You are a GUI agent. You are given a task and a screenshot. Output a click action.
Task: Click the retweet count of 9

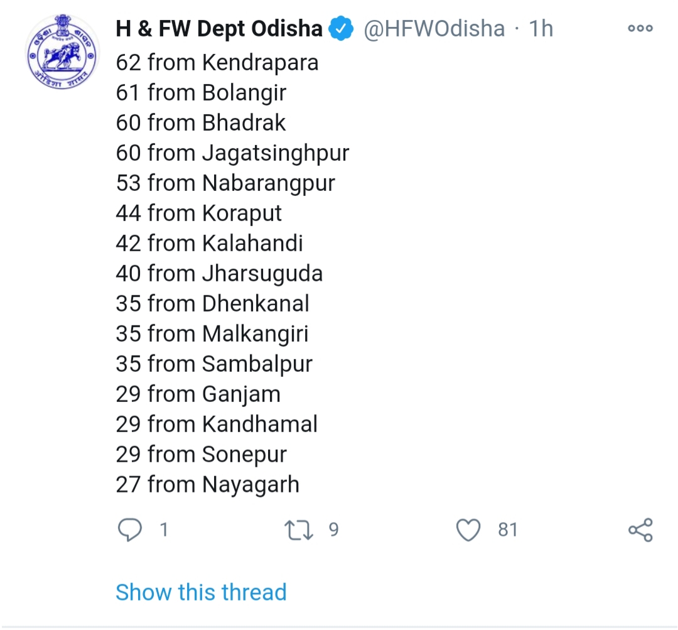tap(333, 530)
